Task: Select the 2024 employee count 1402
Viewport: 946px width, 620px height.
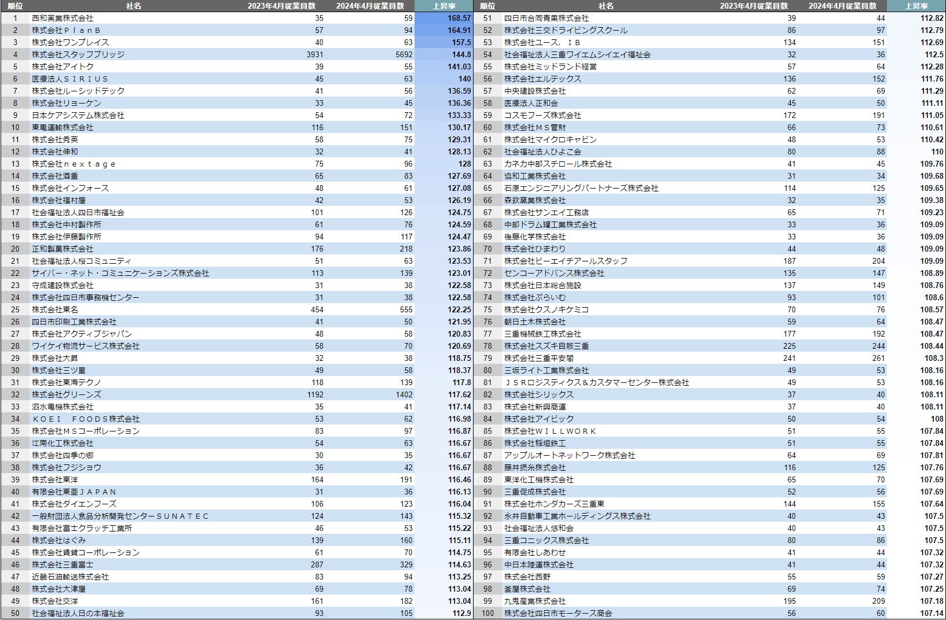Action: [404, 394]
